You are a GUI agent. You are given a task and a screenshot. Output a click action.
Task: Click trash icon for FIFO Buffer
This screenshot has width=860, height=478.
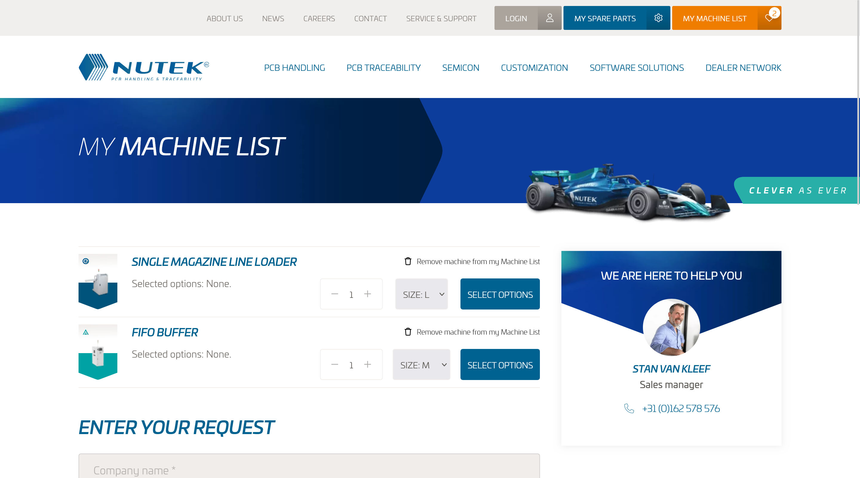(408, 332)
